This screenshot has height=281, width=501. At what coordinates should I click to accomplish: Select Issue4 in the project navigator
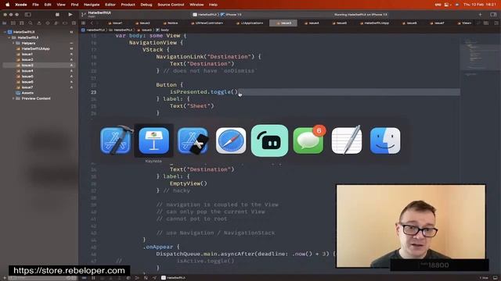(27, 71)
